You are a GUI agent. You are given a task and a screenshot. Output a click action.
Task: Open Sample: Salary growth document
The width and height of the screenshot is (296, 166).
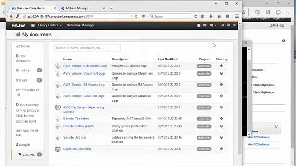79,126
